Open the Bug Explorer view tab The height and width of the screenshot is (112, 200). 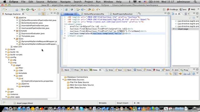pos(156,70)
